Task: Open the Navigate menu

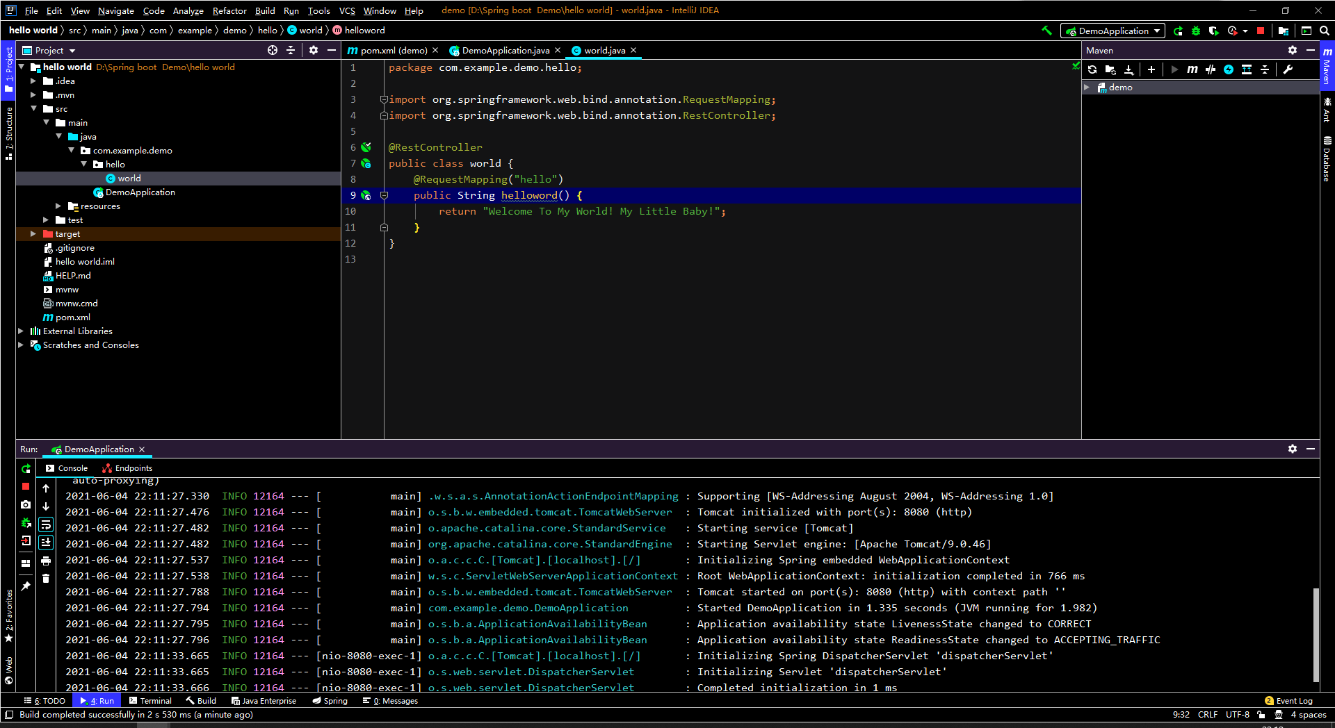Action: (x=116, y=10)
